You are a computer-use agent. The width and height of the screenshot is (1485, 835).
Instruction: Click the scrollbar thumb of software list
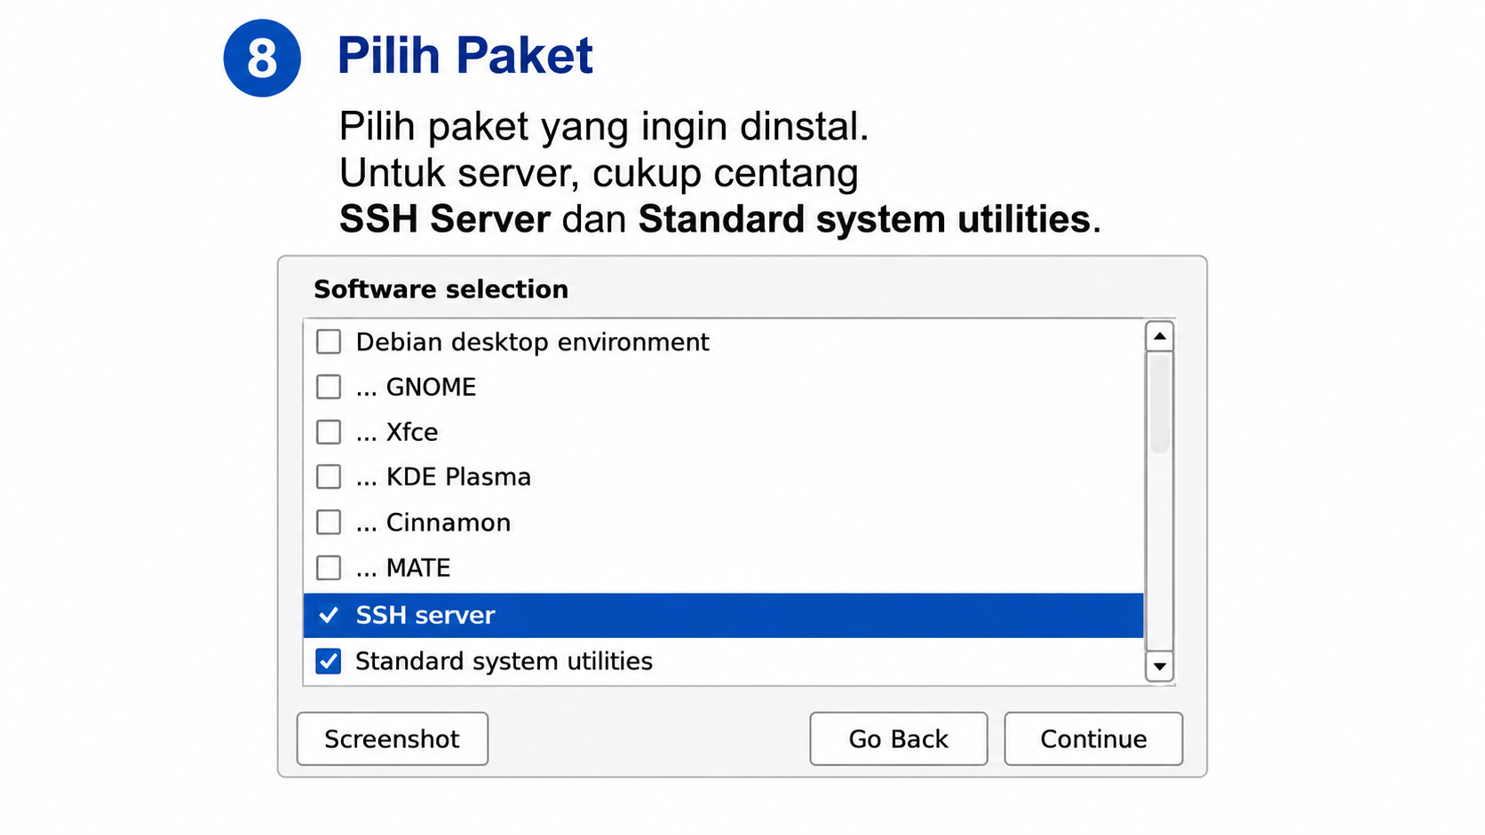[1160, 404]
